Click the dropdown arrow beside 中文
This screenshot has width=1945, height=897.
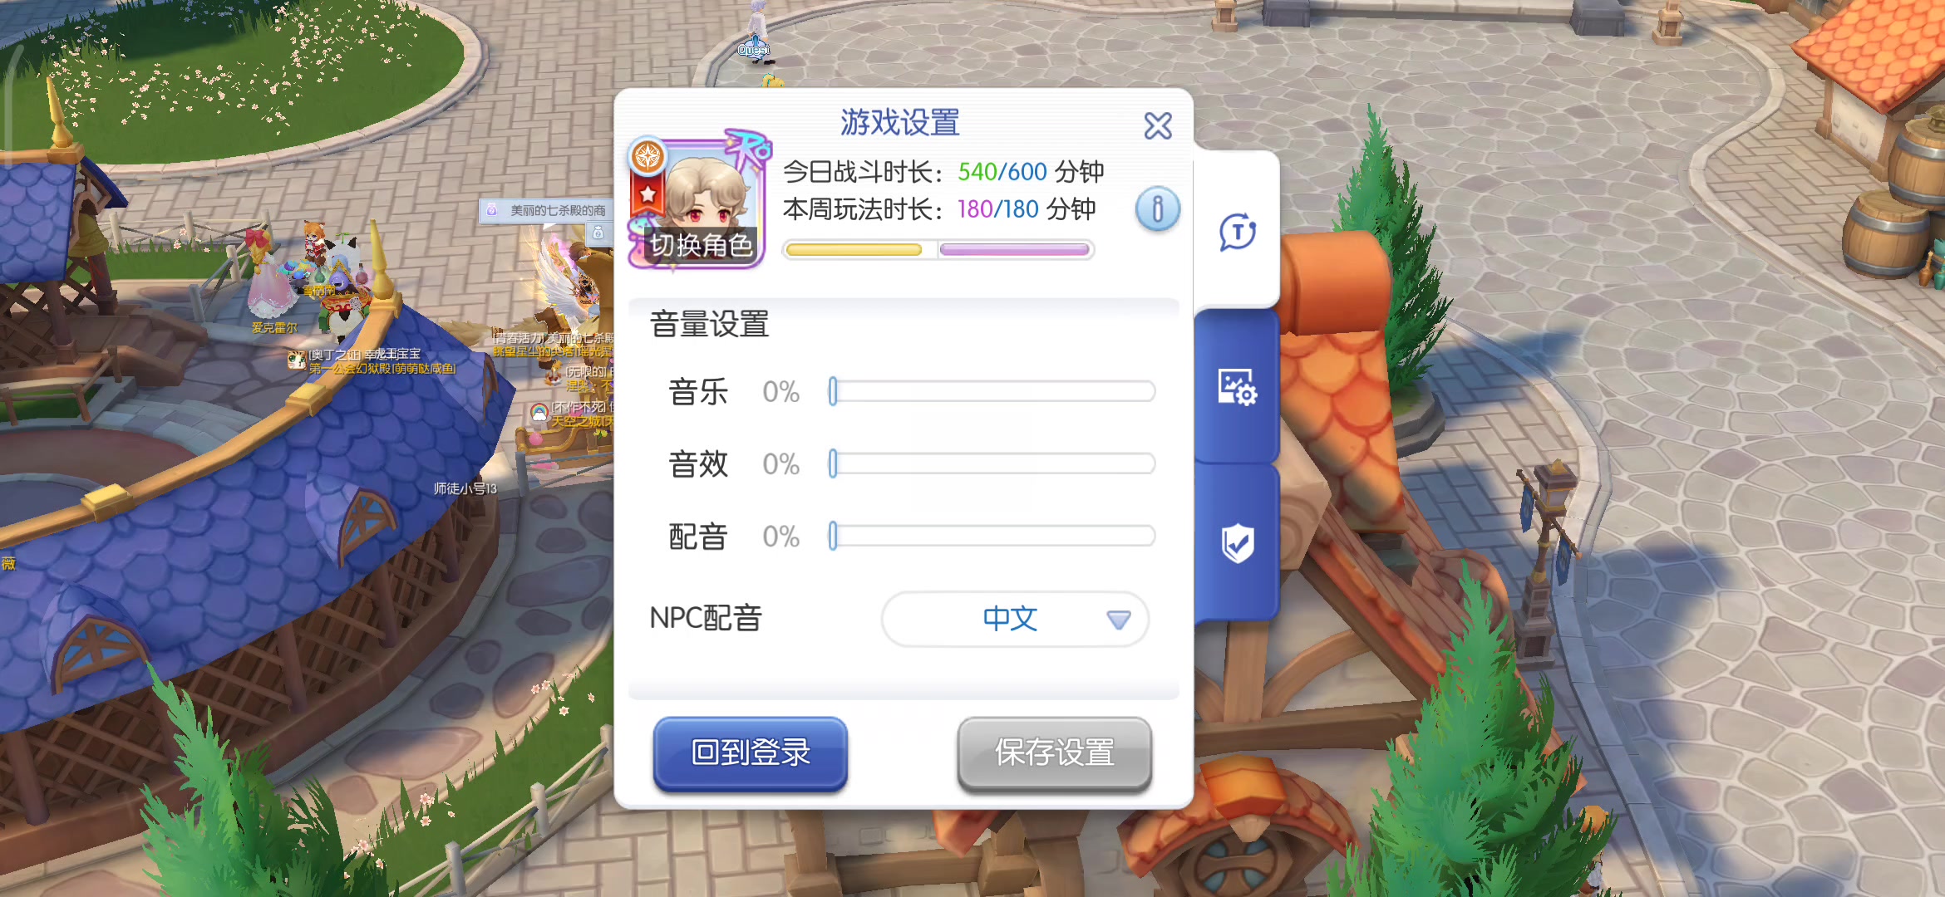(x=1119, y=620)
